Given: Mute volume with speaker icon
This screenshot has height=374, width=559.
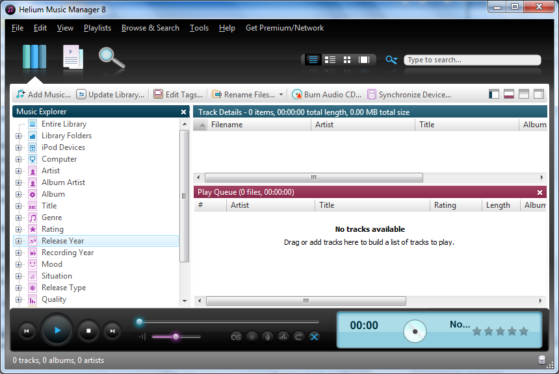Looking at the screenshot, I should [142, 336].
